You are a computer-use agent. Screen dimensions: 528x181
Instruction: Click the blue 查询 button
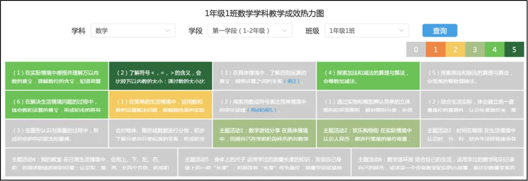[440, 31]
